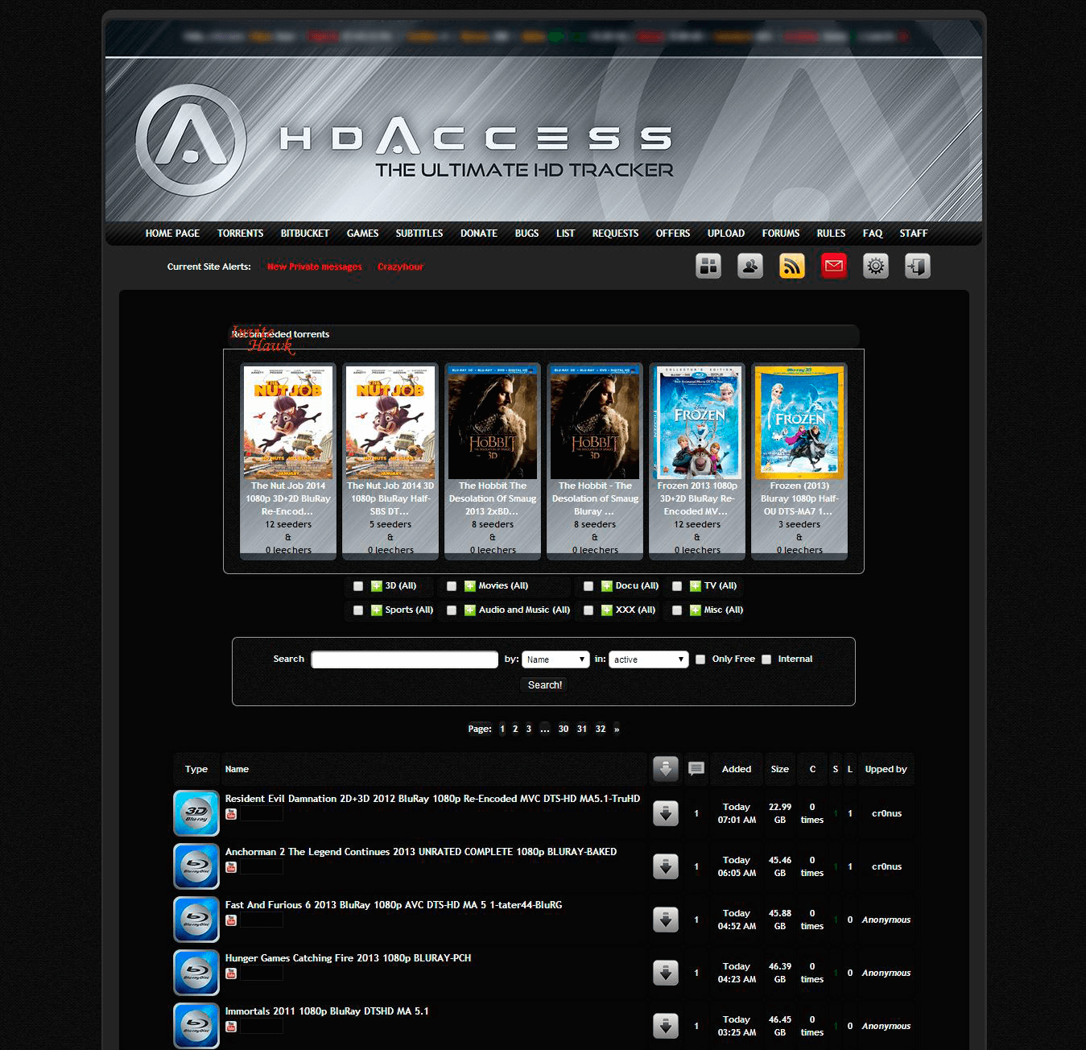1086x1050 pixels.
Task: Enable the Only Free checkbox
Action: pyautogui.click(x=700, y=659)
